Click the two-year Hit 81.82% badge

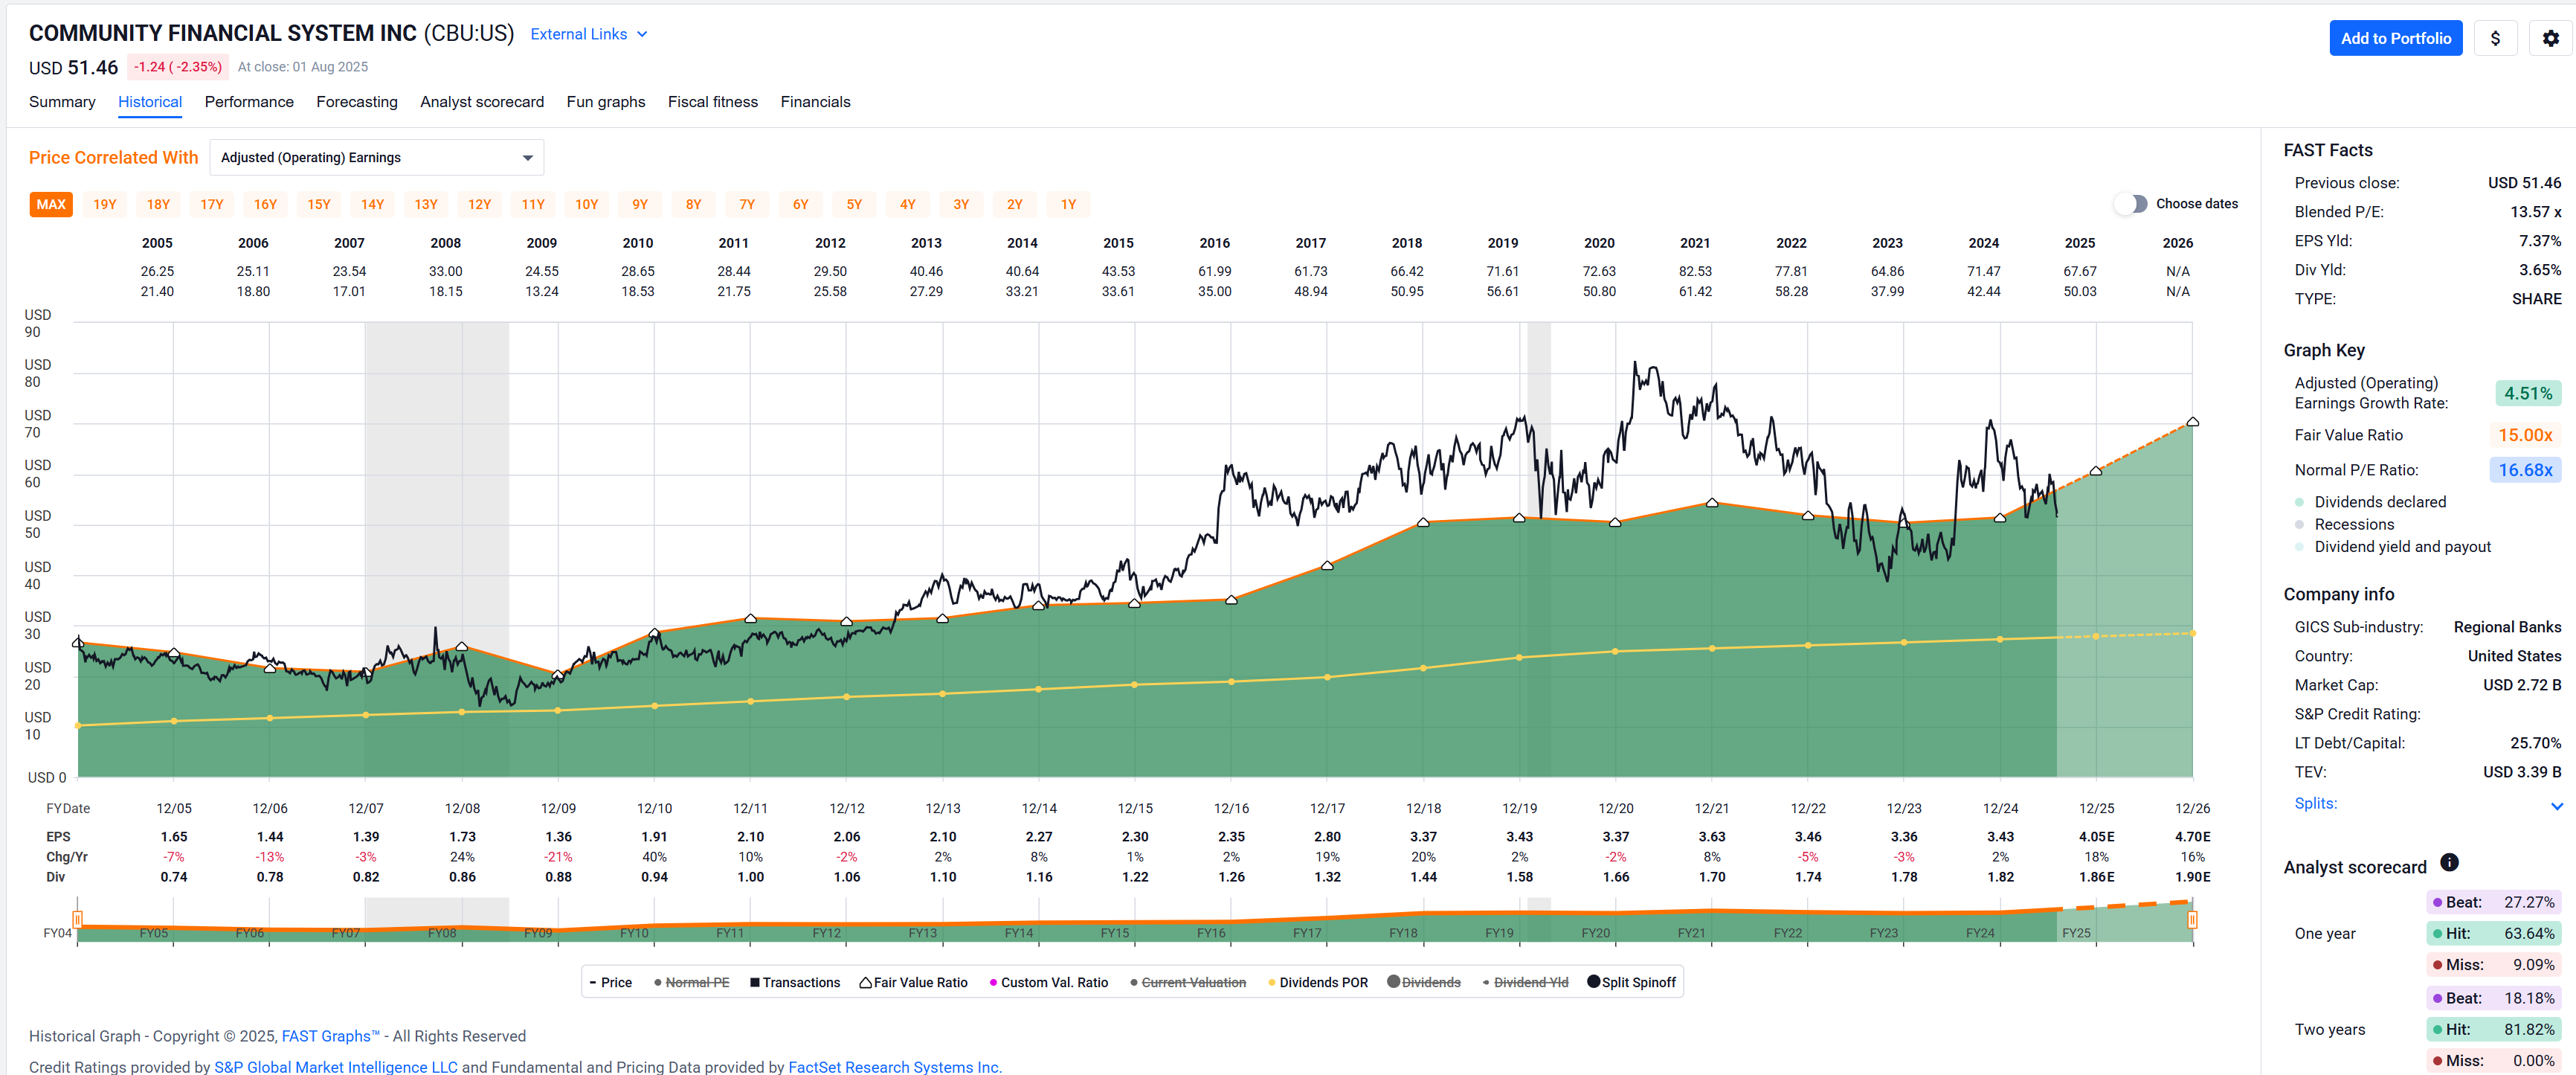2494,1029
